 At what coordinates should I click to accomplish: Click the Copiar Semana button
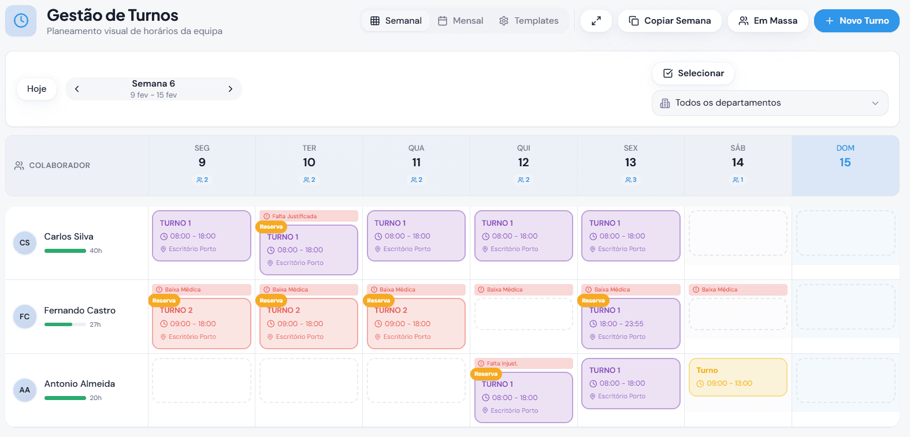670,21
